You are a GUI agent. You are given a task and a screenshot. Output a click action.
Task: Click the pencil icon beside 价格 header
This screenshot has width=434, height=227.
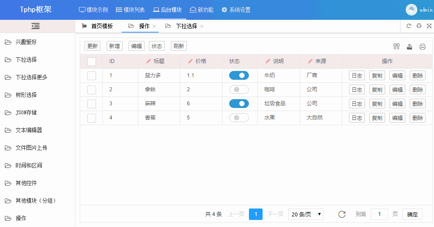(190, 61)
